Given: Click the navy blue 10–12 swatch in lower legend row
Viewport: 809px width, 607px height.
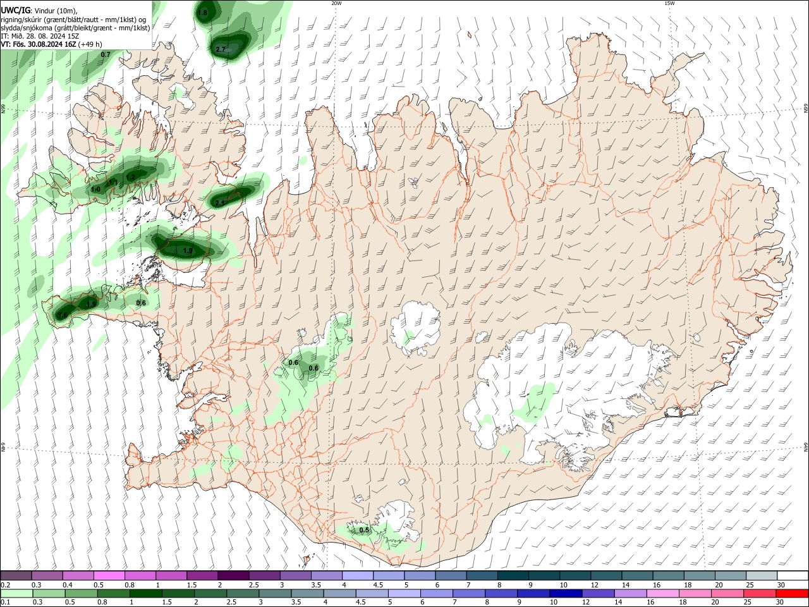Looking at the screenshot, I should coord(566,593).
